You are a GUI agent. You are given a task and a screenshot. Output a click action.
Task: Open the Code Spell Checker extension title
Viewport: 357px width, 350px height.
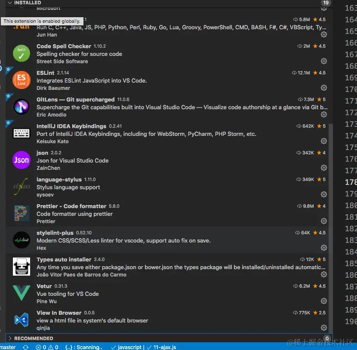click(64, 46)
